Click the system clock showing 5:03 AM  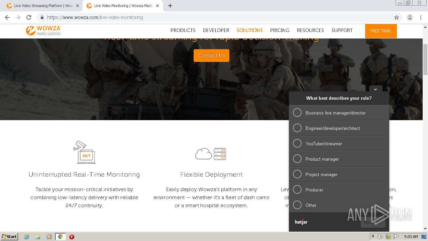coord(411,237)
